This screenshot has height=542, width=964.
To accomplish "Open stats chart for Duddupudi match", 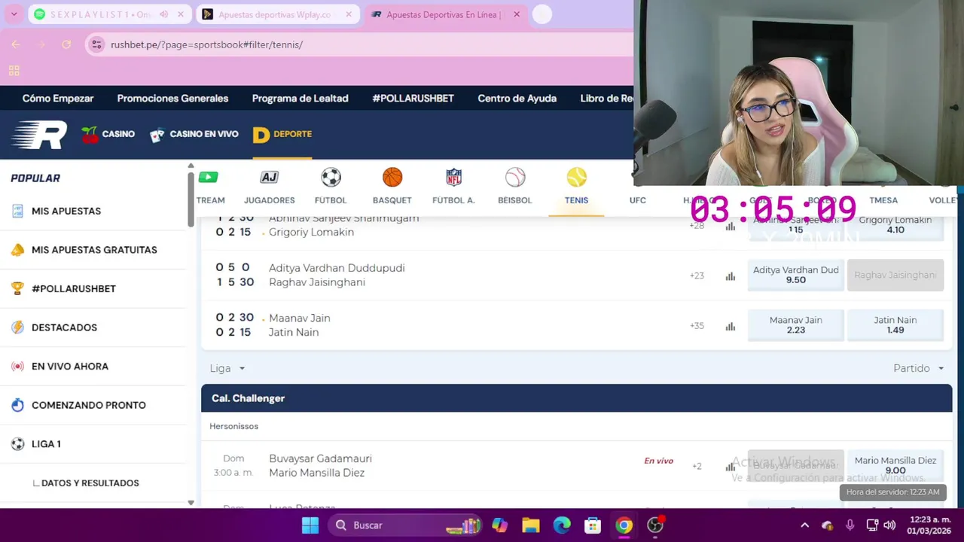I will click(x=730, y=276).
